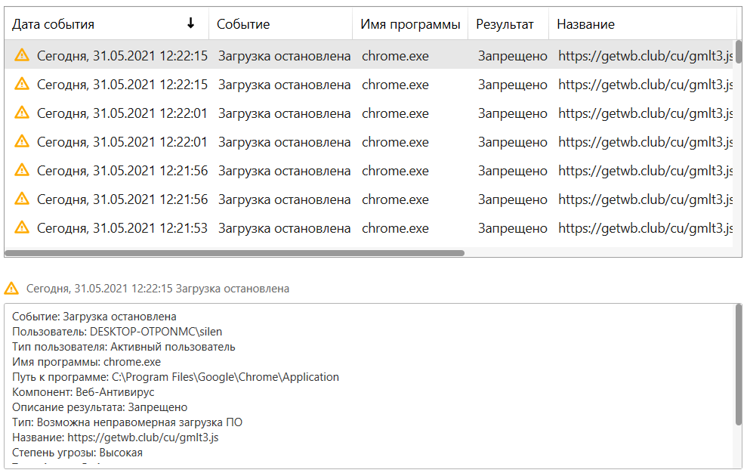Click the warning icon of the lower 12:22:15 row

22,84
